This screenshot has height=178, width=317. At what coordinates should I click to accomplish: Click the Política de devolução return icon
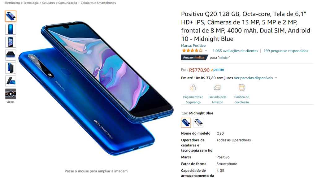tap(241, 88)
